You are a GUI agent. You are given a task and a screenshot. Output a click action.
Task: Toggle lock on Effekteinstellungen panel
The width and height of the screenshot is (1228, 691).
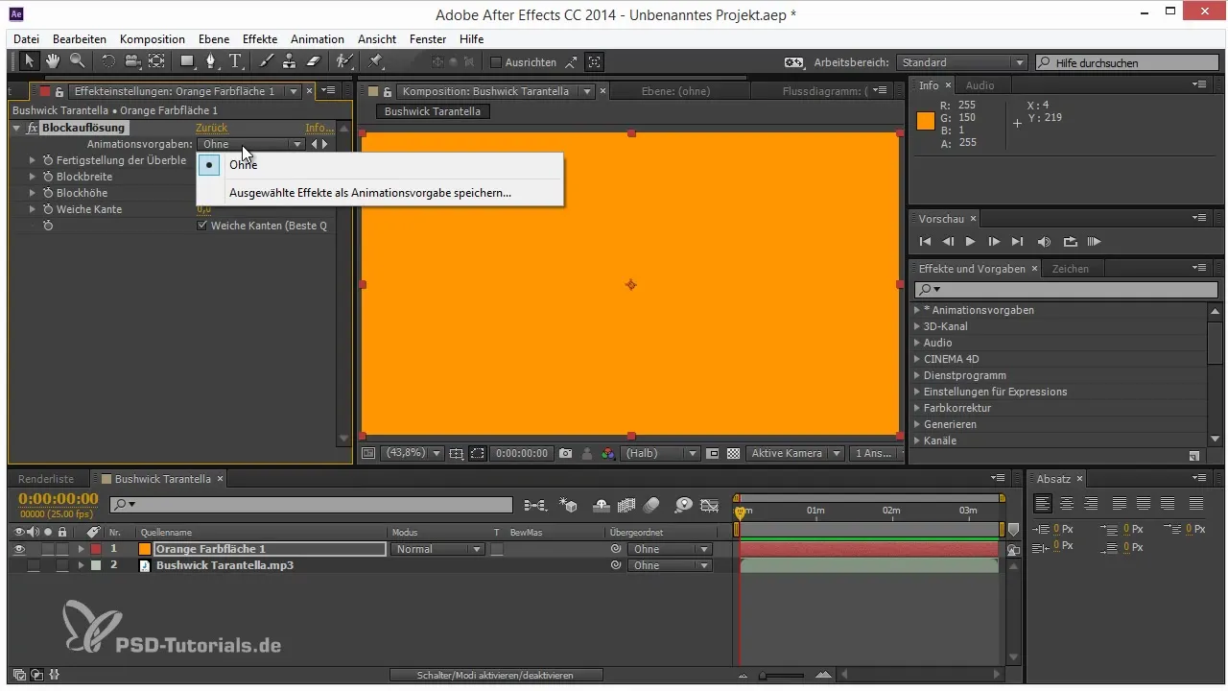[59, 92]
